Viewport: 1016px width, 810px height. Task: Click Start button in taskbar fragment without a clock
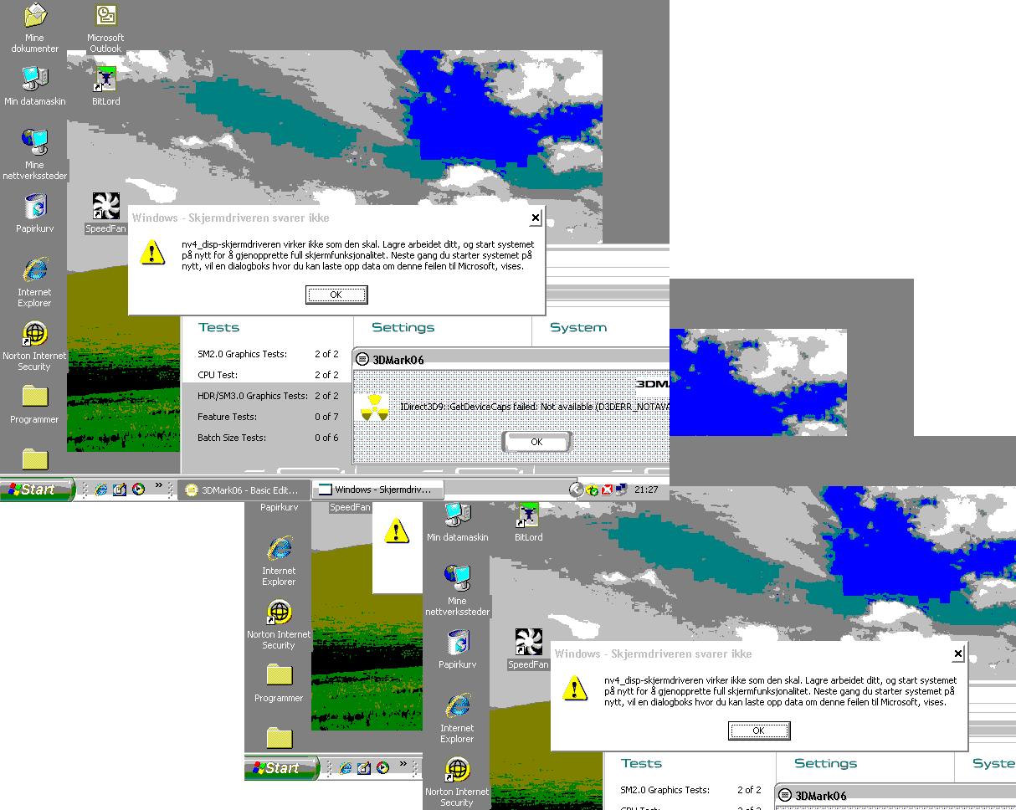[x=282, y=768]
